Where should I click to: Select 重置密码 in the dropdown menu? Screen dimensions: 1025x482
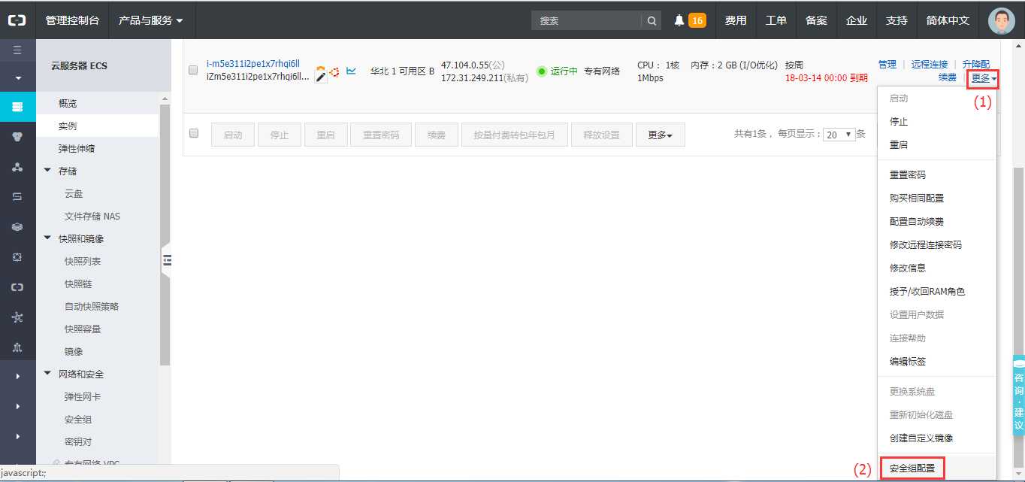pos(907,175)
